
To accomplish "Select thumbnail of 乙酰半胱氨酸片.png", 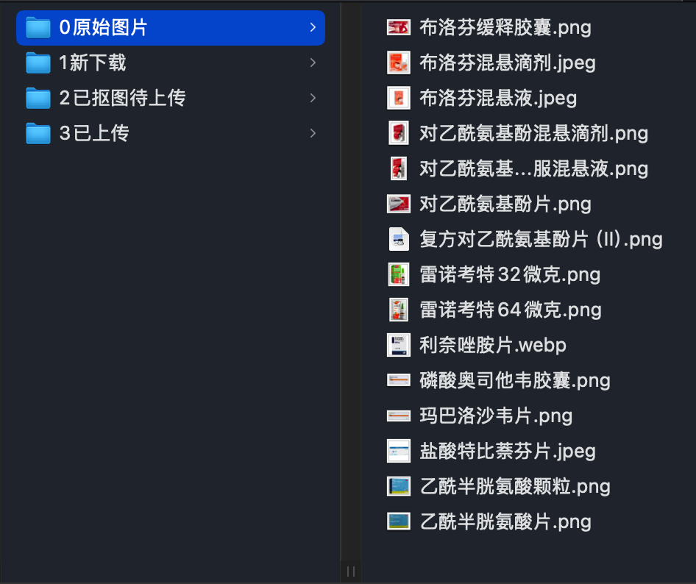I will pos(399,521).
